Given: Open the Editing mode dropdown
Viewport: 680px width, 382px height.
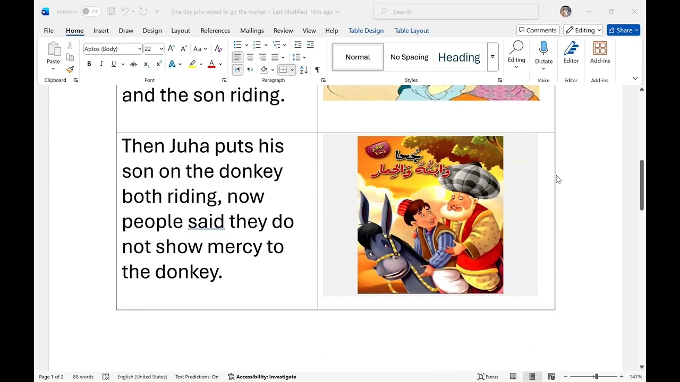Looking at the screenshot, I should [583, 30].
